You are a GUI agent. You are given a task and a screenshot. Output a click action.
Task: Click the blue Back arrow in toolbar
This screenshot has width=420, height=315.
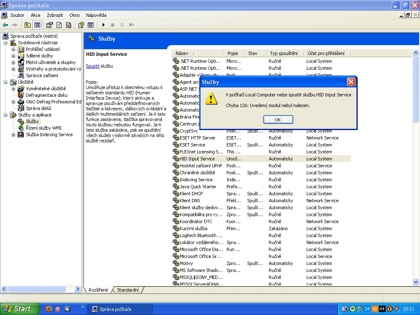5,25
